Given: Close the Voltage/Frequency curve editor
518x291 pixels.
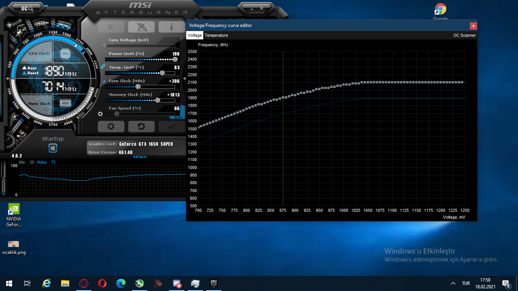Looking at the screenshot, I should pos(473,26).
